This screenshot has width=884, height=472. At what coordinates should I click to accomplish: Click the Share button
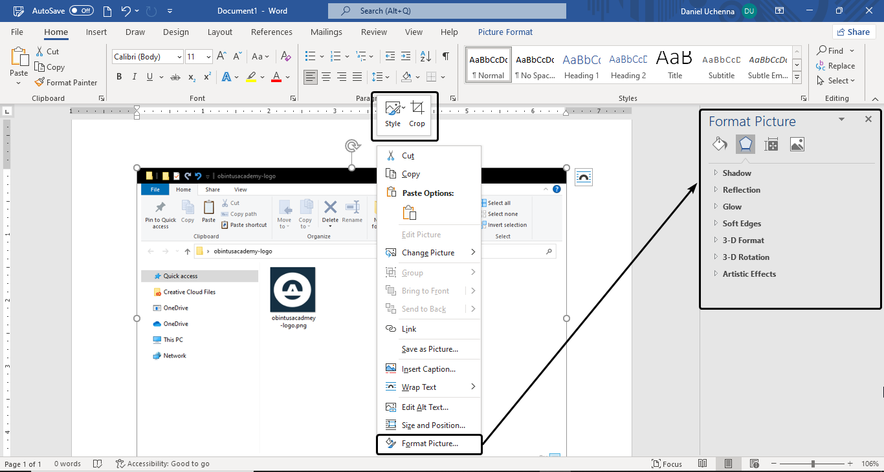click(x=854, y=31)
